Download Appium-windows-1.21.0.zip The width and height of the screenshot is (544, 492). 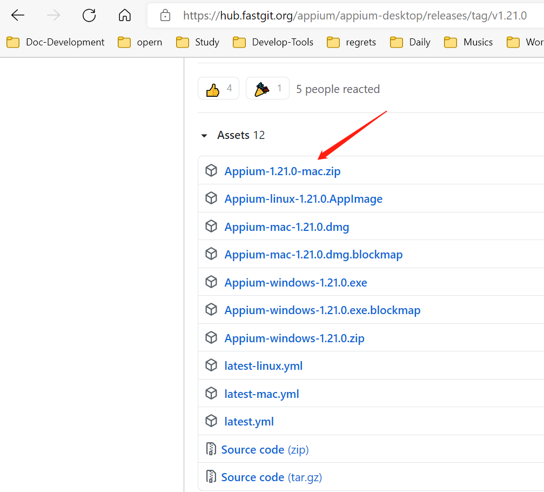click(294, 338)
